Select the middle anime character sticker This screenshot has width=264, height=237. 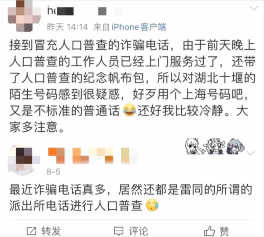click(215, 146)
